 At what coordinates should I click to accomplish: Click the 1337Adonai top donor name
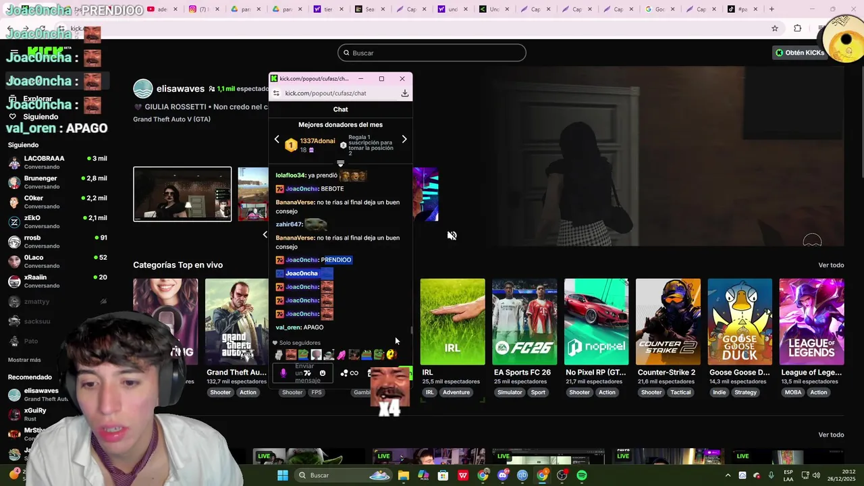tap(317, 141)
